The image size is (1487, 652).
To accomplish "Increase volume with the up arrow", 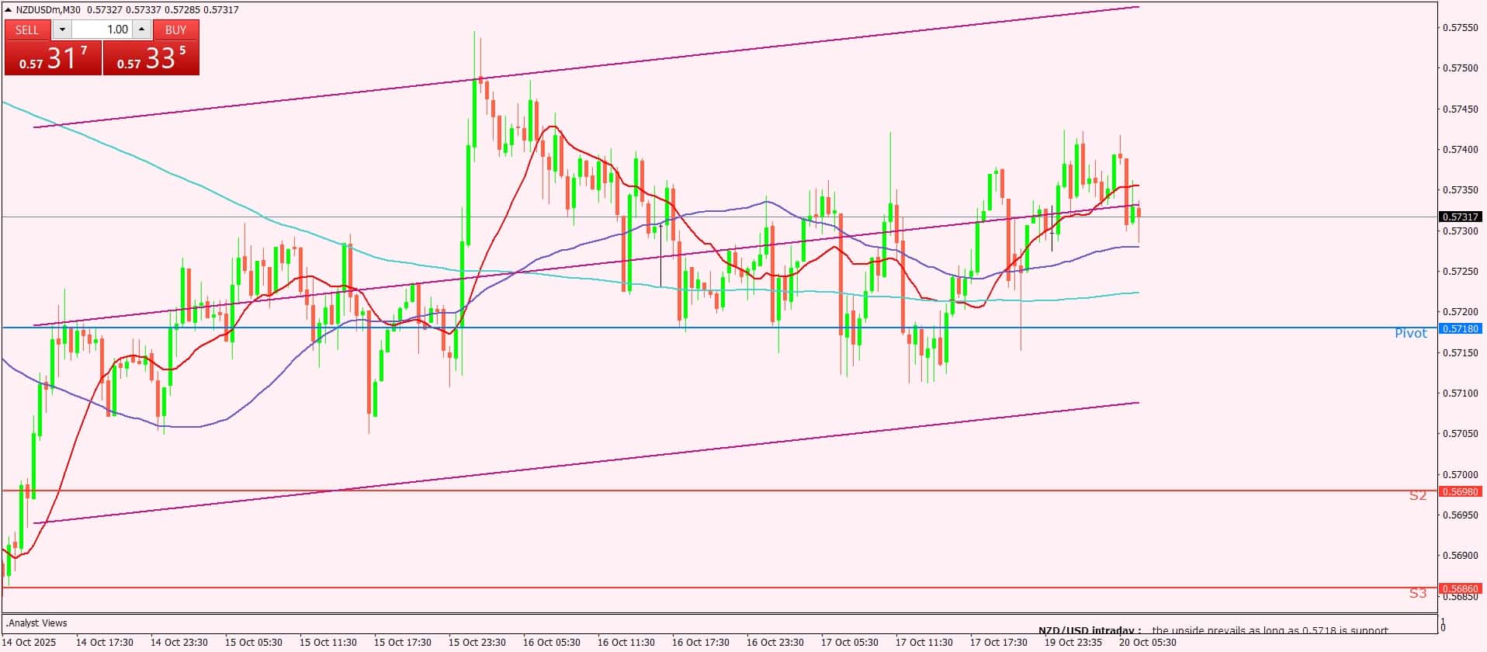I will [x=141, y=29].
